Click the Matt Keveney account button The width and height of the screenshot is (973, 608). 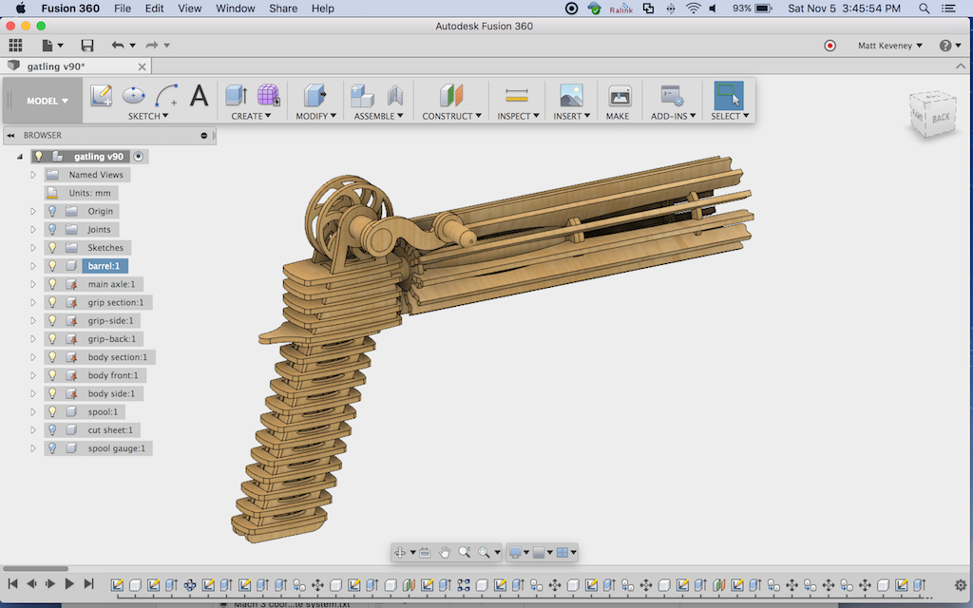coord(889,46)
